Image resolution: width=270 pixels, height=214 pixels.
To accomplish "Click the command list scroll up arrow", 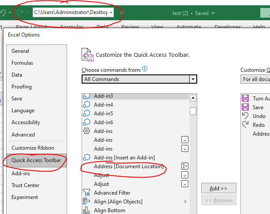I will coord(193,98).
